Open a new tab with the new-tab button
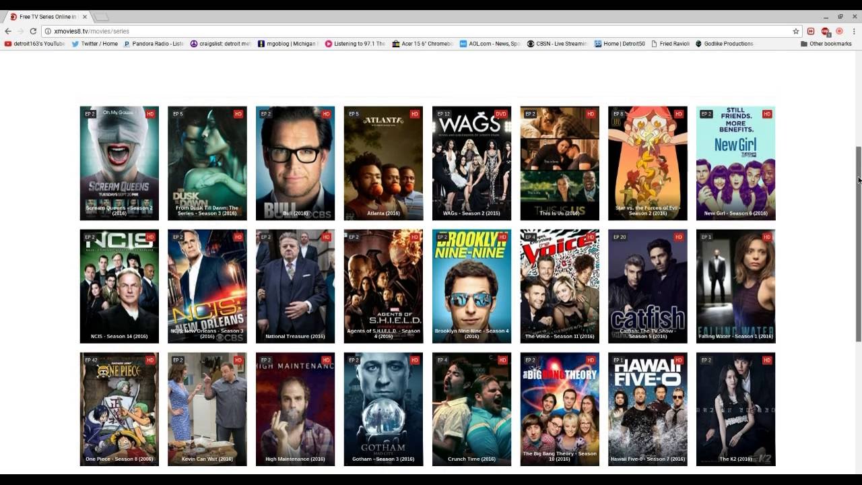 click(101, 17)
